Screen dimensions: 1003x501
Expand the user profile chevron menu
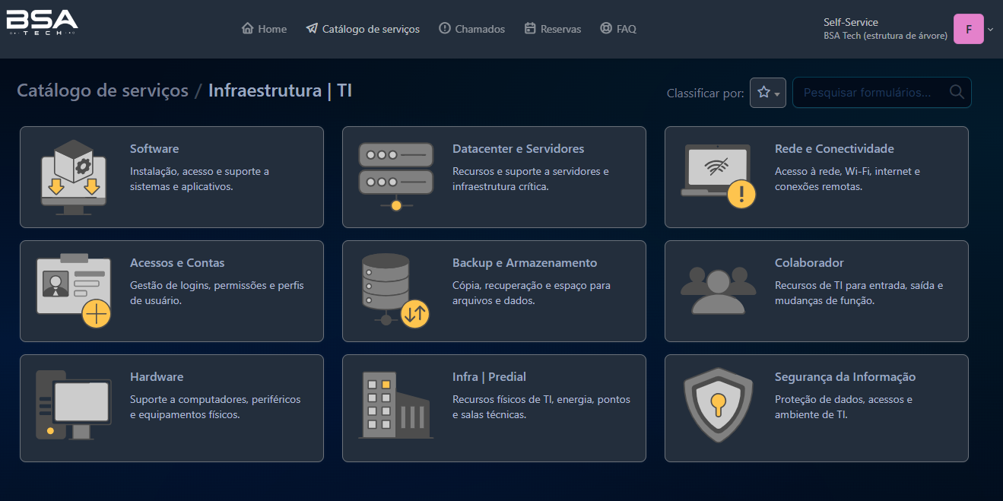point(990,29)
